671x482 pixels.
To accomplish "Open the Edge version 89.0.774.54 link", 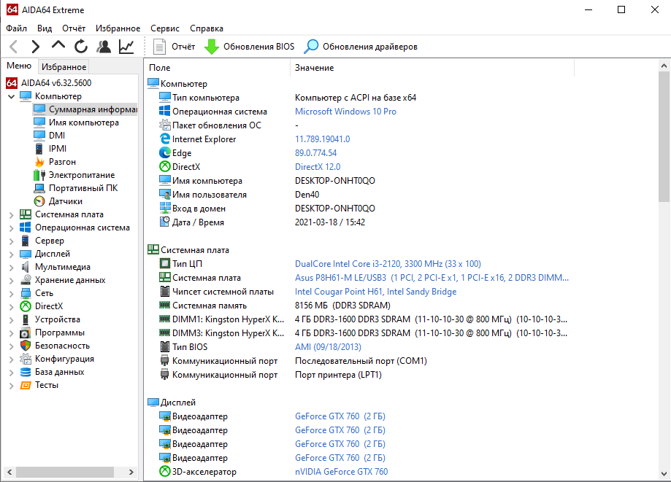I will pyautogui.click(x=316, y=153).
